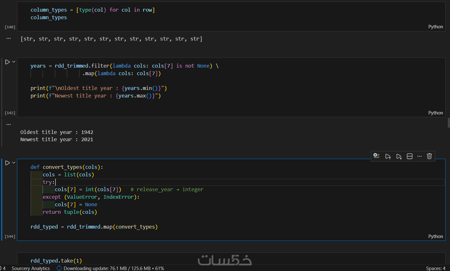This screenshot has width=450, height=271.
Task: Open the run options chevron of the convert_types cell
Action: point(14,163)
